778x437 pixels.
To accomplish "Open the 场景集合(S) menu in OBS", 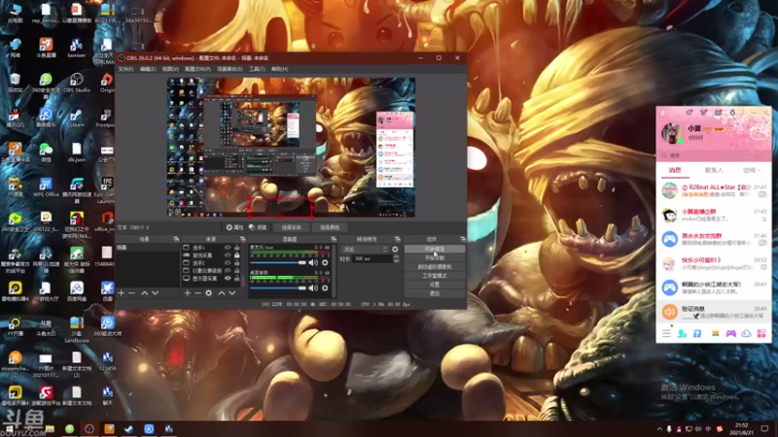I will click(230, 69).
